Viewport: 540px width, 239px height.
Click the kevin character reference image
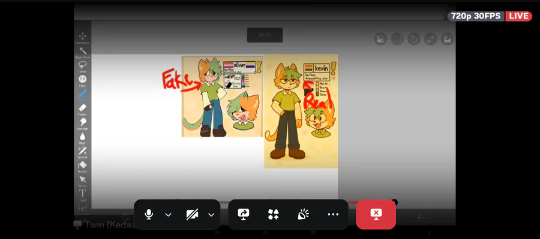pyautogui.click(x=301, y=111)
